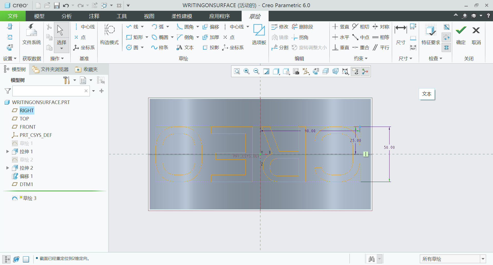Toggle the dimension display filter in graphics toolbar

(345, 71)
